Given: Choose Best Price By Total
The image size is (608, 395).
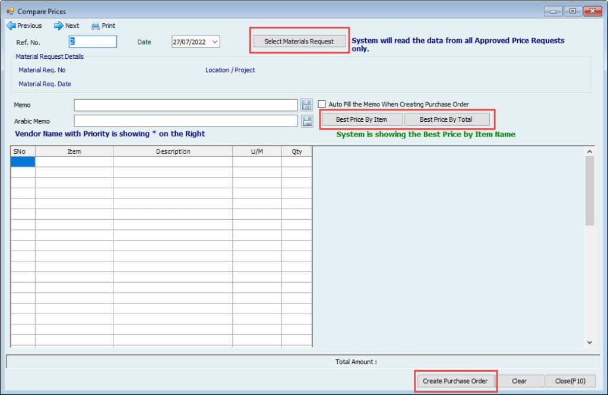Looking at the screenshot, I should (446, 119).
